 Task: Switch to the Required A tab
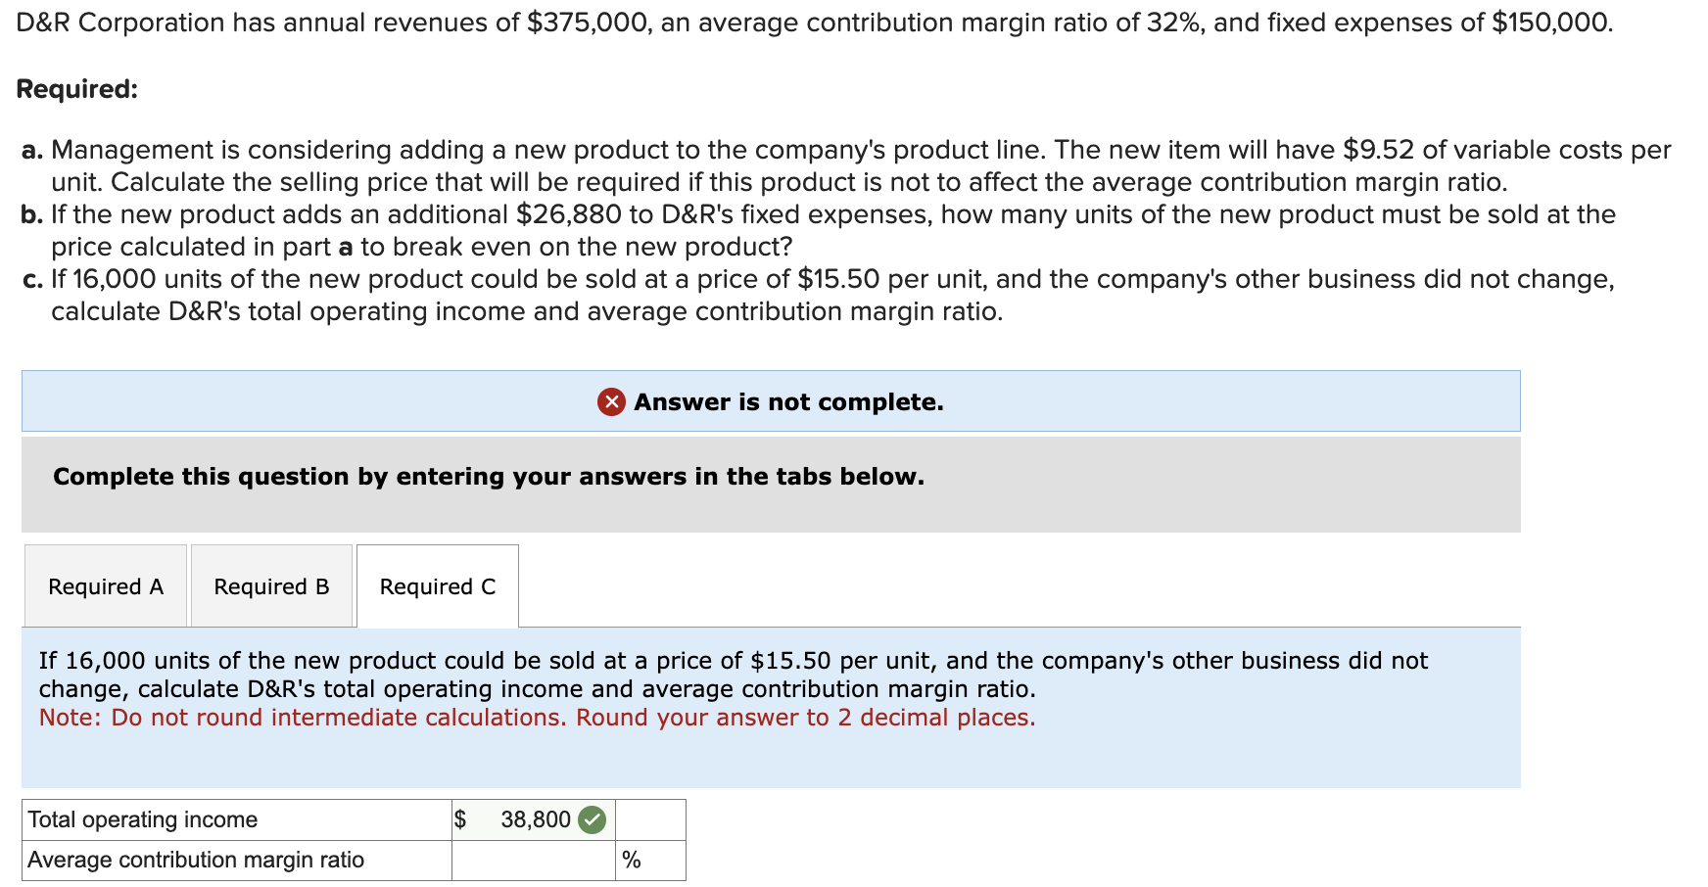(x=106, y=585)
